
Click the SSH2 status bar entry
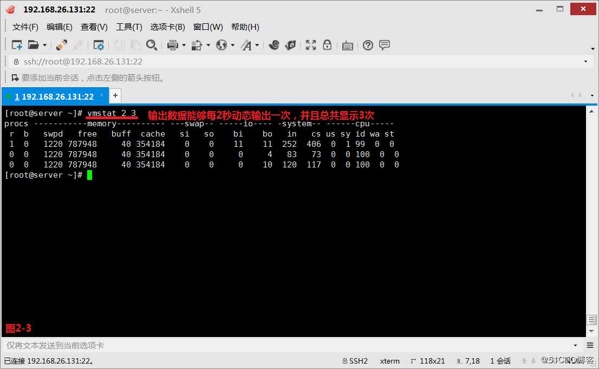(355, 361)
